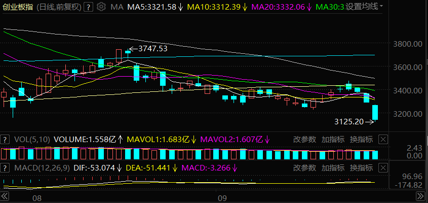
Task: Open the MA settings gear icon
Action: tap(101, 7)
